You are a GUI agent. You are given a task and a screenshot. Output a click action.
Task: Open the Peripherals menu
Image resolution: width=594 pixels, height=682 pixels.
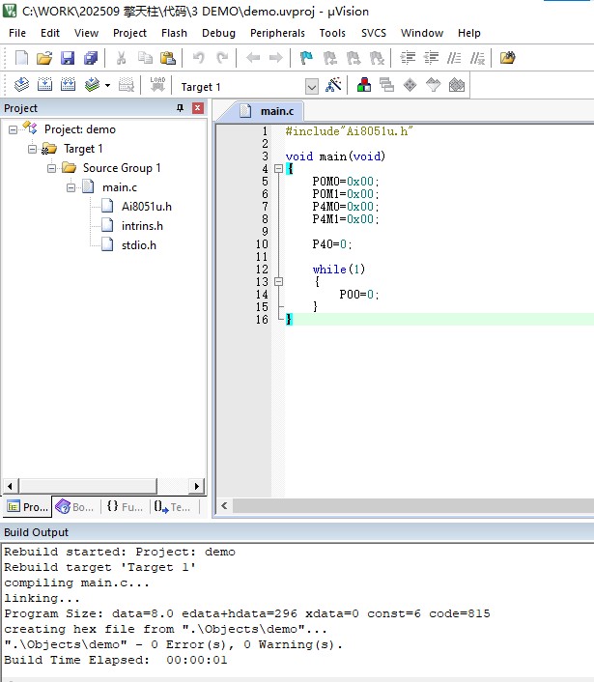coord(277,33)
